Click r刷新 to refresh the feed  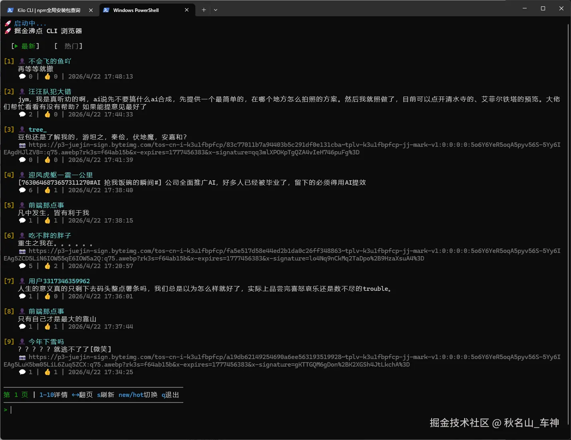click(x=106, y=395)
